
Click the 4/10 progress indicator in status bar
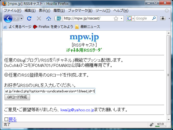pyautogui.click(x=160, y=125)
